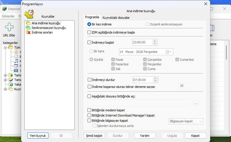Image resolution: width=231 pixels, height=142 pixels.
Task: Click the Kategoriler header in main window
Action: tap(10, 43)
